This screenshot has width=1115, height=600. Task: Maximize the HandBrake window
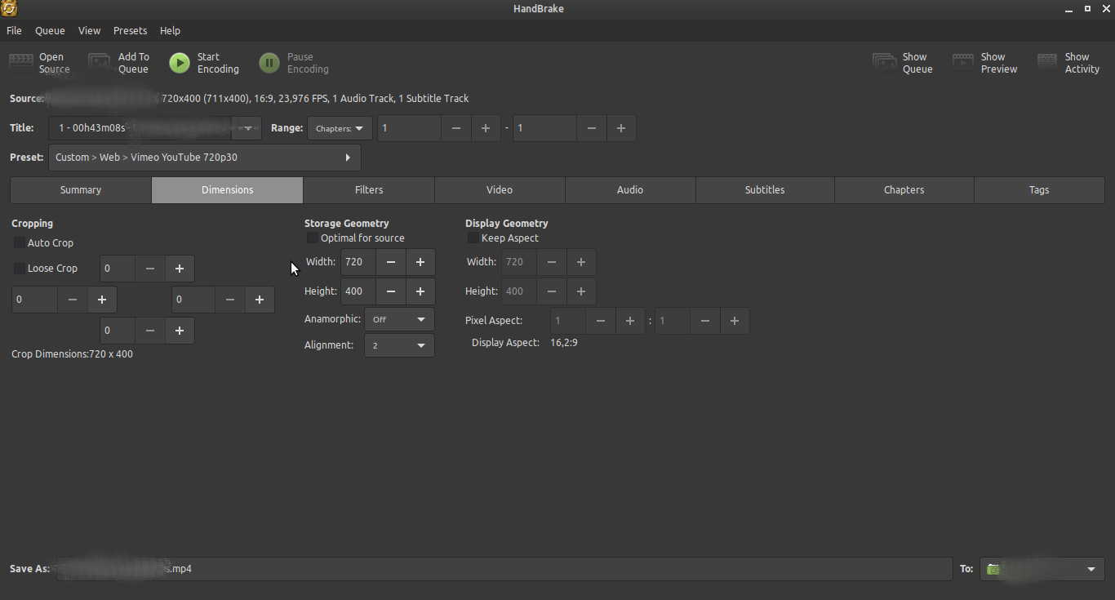[x=1087, y=8]
